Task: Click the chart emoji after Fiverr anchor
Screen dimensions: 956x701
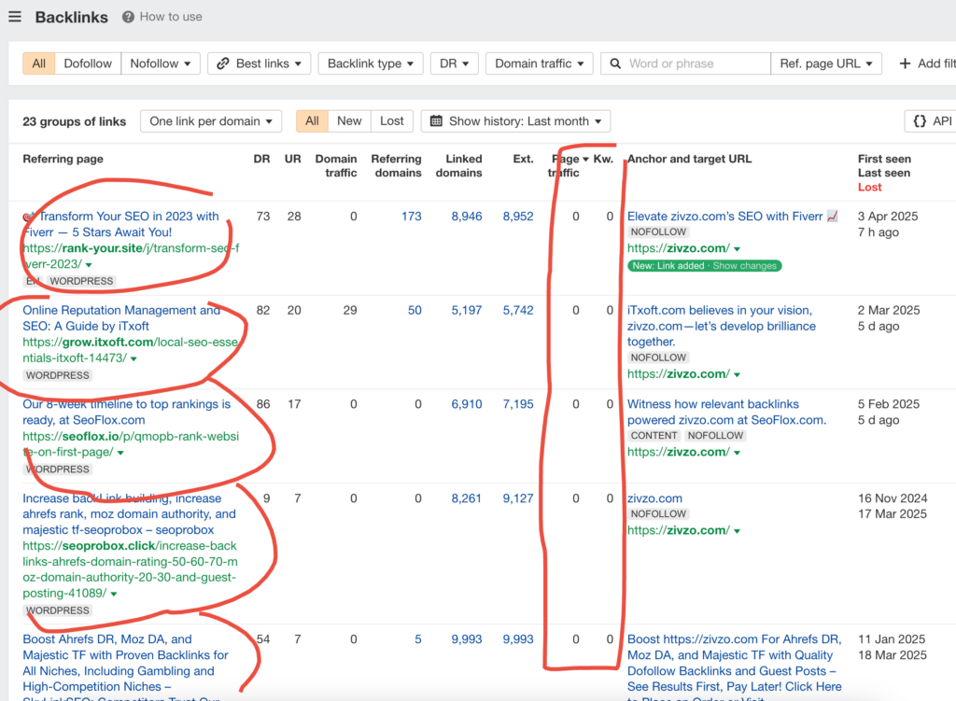Action: click(832, 217)
